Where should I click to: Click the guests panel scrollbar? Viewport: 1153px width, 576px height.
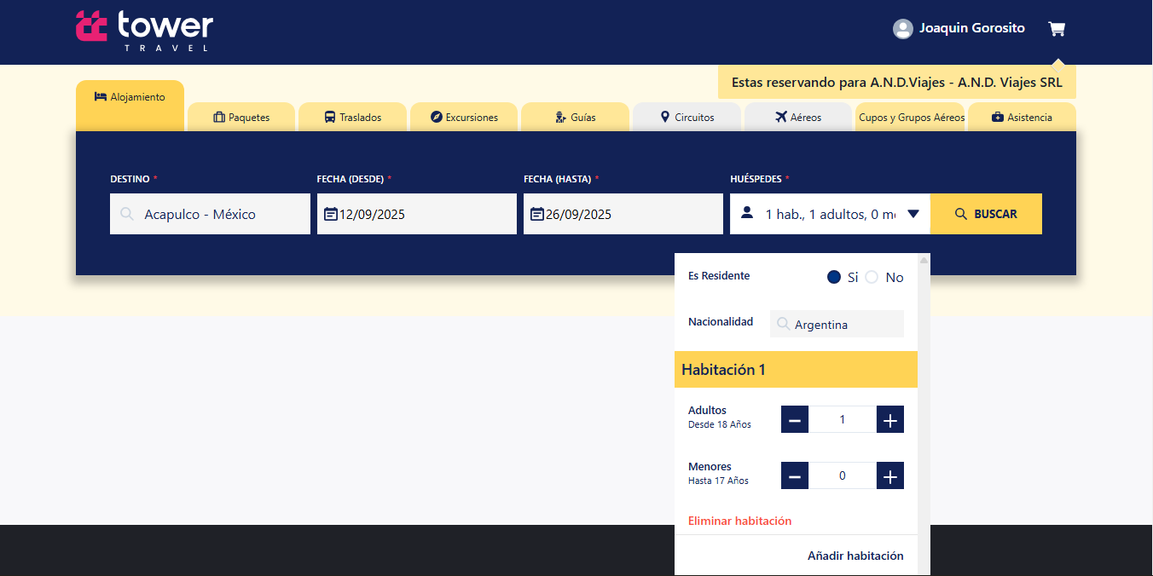[924, 409]
